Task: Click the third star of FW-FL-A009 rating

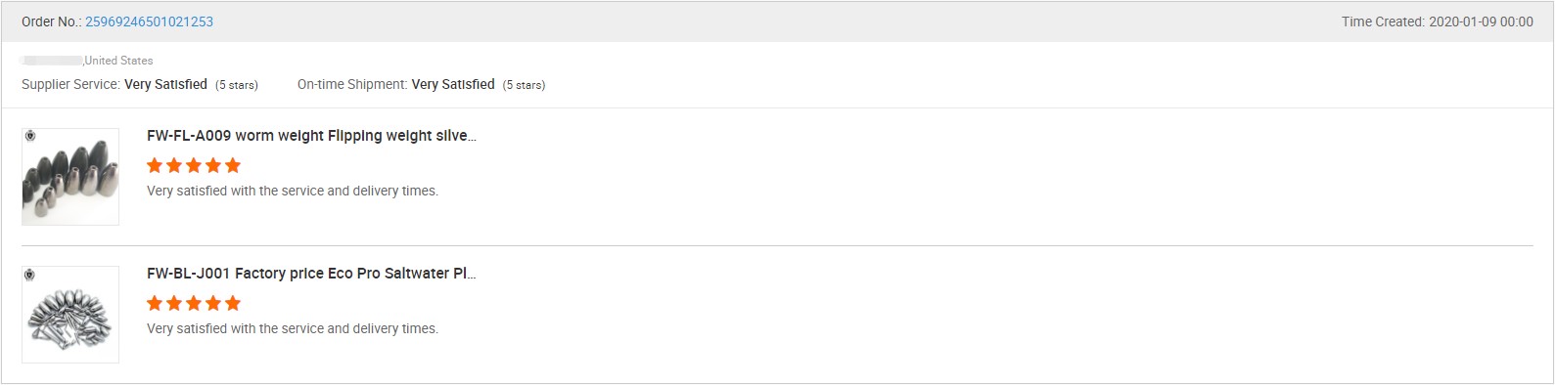Action: tap(194, 165)
